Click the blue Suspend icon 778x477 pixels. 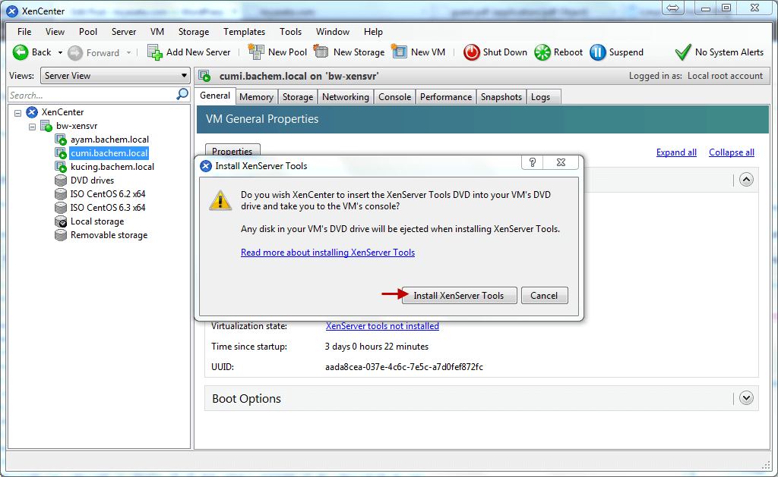597,52
